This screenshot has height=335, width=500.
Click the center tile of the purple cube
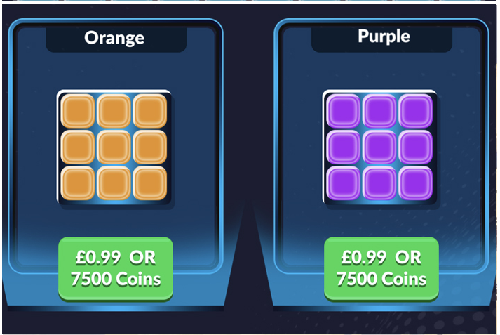pyautogui.click(x=380, y=147)
